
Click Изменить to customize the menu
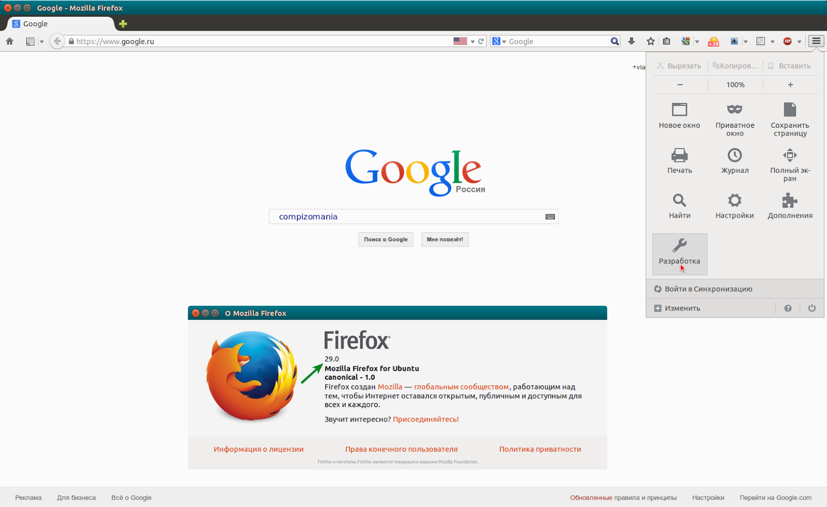point(711,308)
